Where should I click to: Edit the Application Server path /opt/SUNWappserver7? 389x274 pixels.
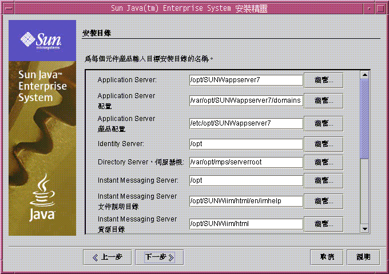click(x=246, y=80)
